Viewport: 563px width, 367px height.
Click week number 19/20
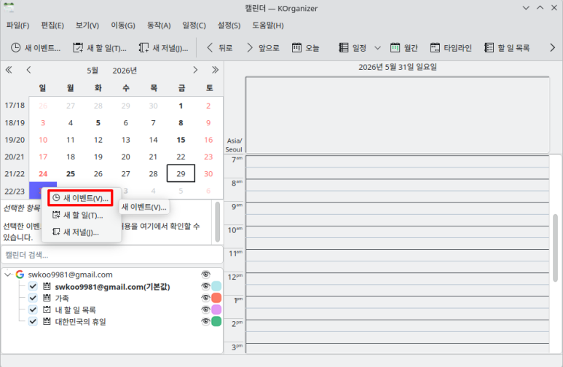tap(15, 140)
